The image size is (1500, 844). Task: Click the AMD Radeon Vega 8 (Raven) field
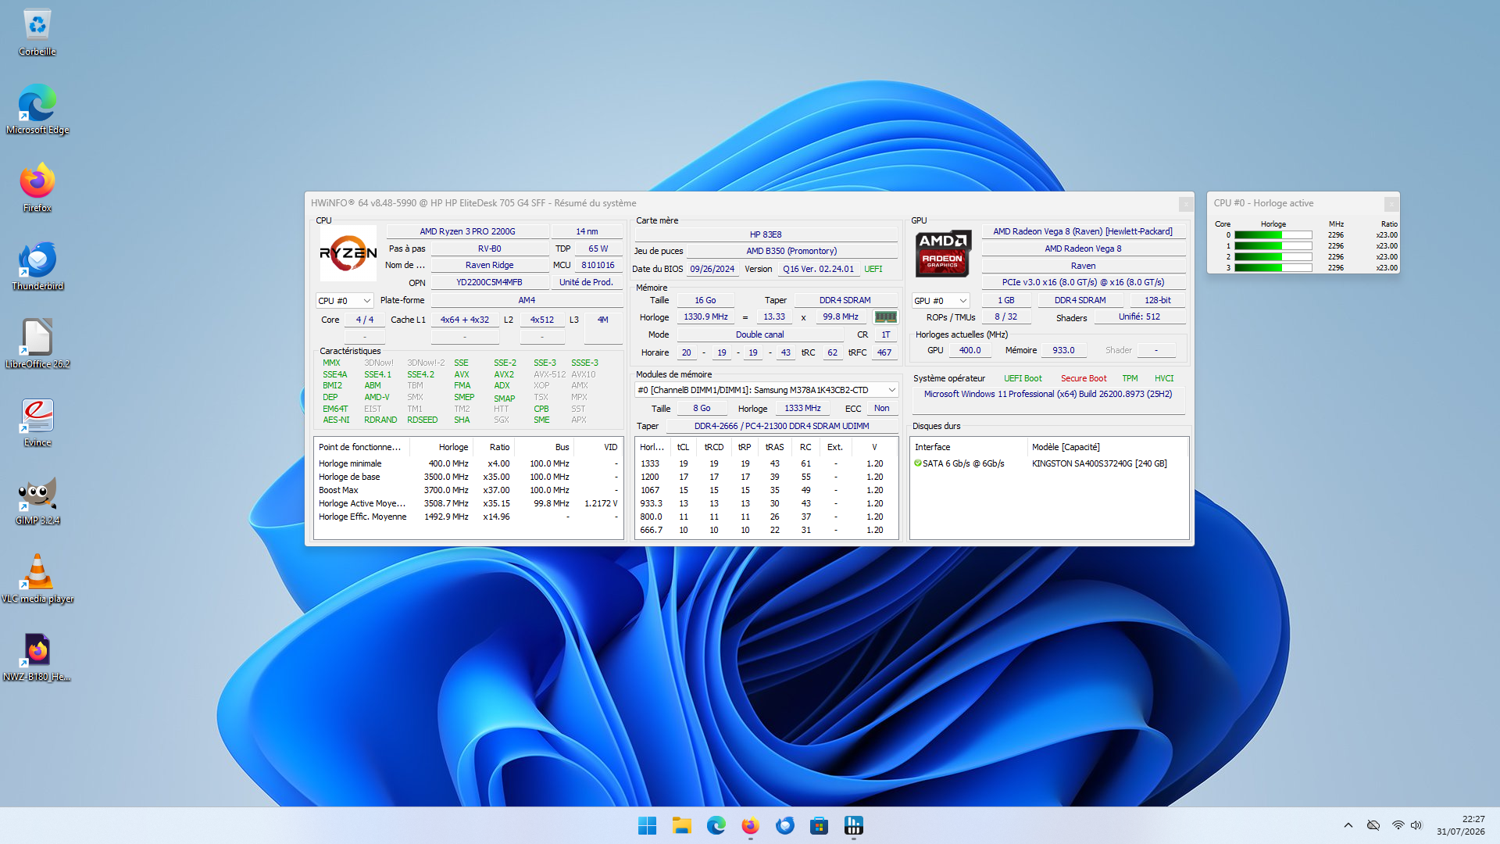pyautogui.click(x=1083, y=231)
